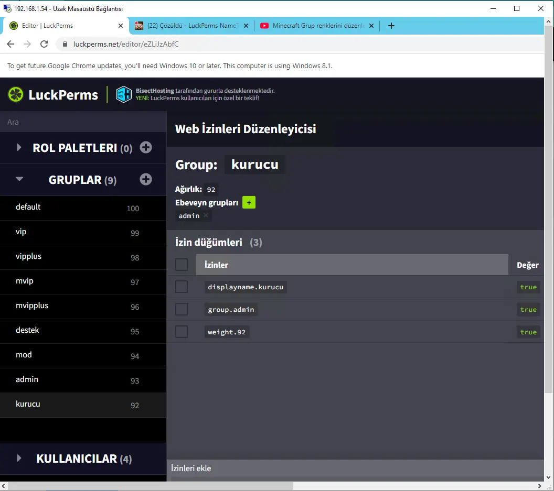
Task: Select the destek group
Action: tap(83, 332)
